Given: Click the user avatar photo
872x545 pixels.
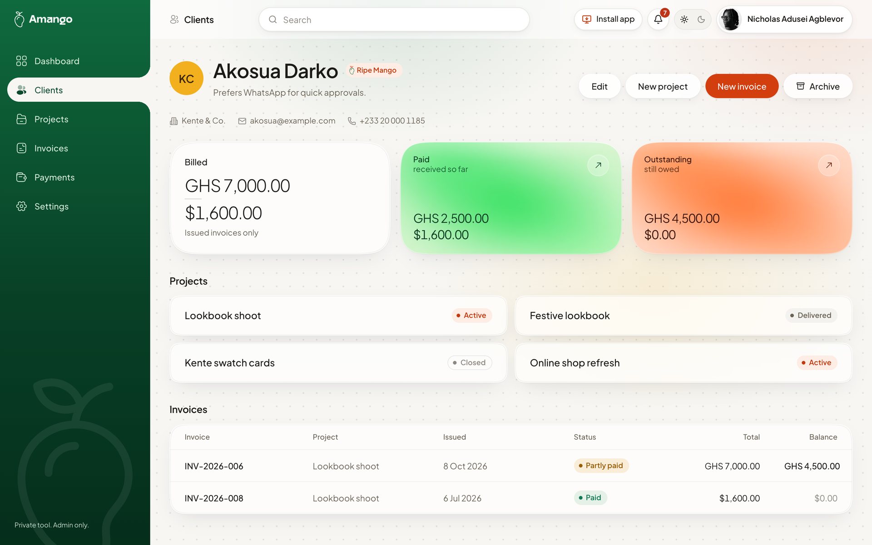Looking at the screenshot, I should pos(730,20).
